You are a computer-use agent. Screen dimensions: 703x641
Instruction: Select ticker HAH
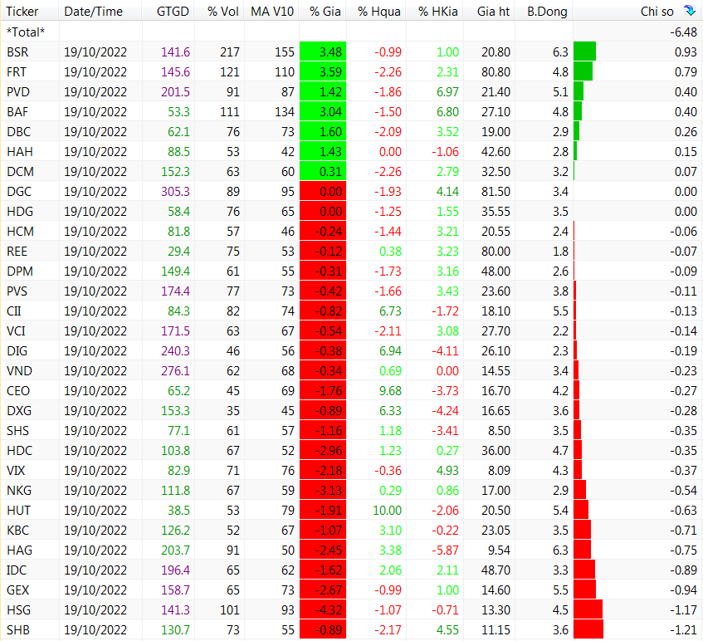pyautogui.click(x=20, y=152)
